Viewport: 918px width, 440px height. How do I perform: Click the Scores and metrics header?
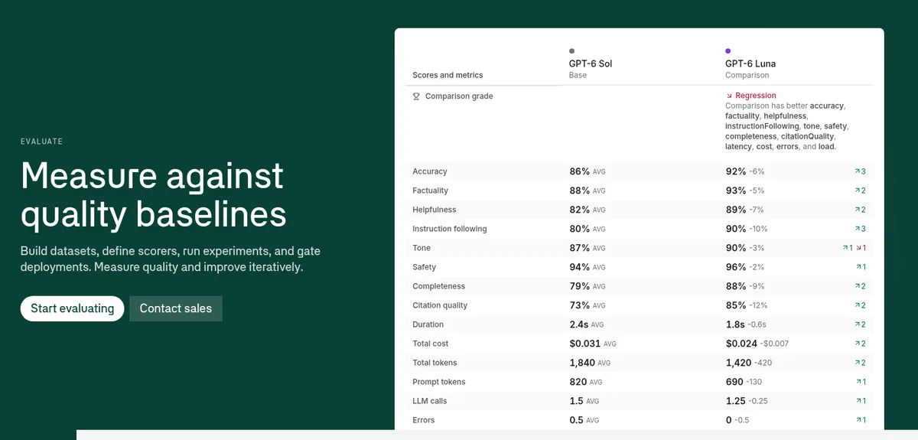coord(448,75)
